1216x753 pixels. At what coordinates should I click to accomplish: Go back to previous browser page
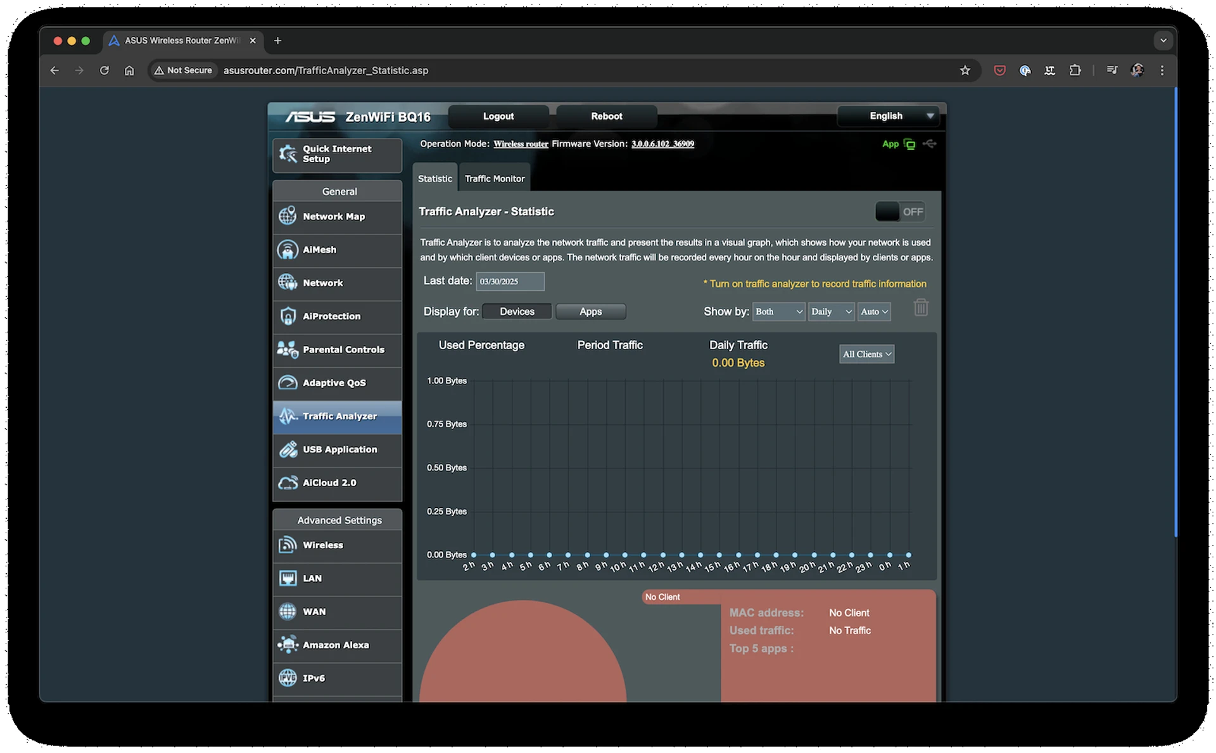(x=54, y=70)
